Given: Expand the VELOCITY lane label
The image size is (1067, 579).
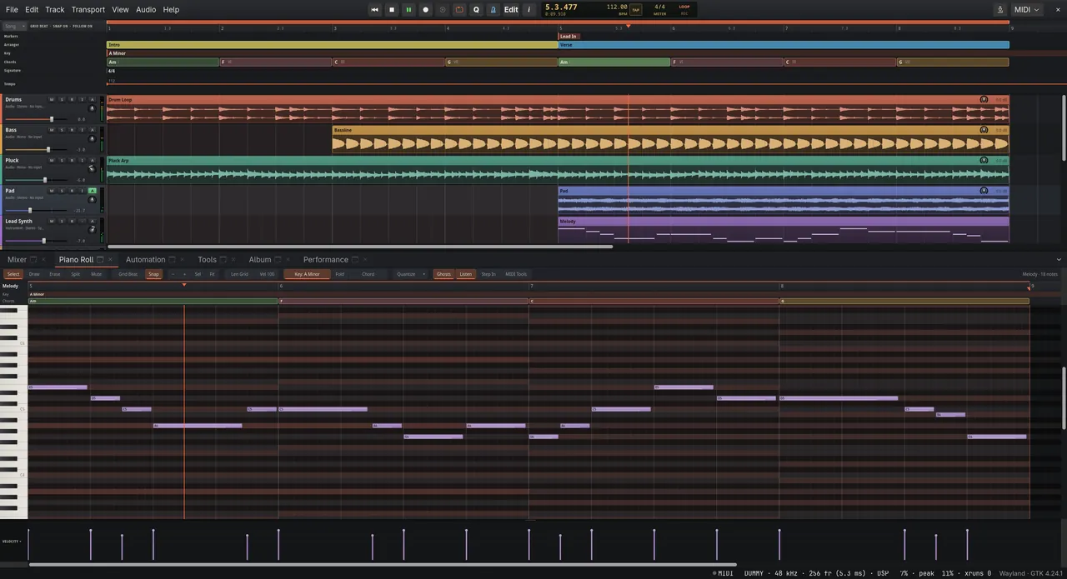Looking at the screenshot, I should tap(12, 542).
